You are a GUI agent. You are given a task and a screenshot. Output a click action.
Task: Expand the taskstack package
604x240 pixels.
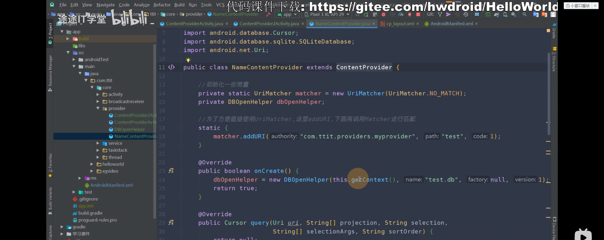pos(98,150)
